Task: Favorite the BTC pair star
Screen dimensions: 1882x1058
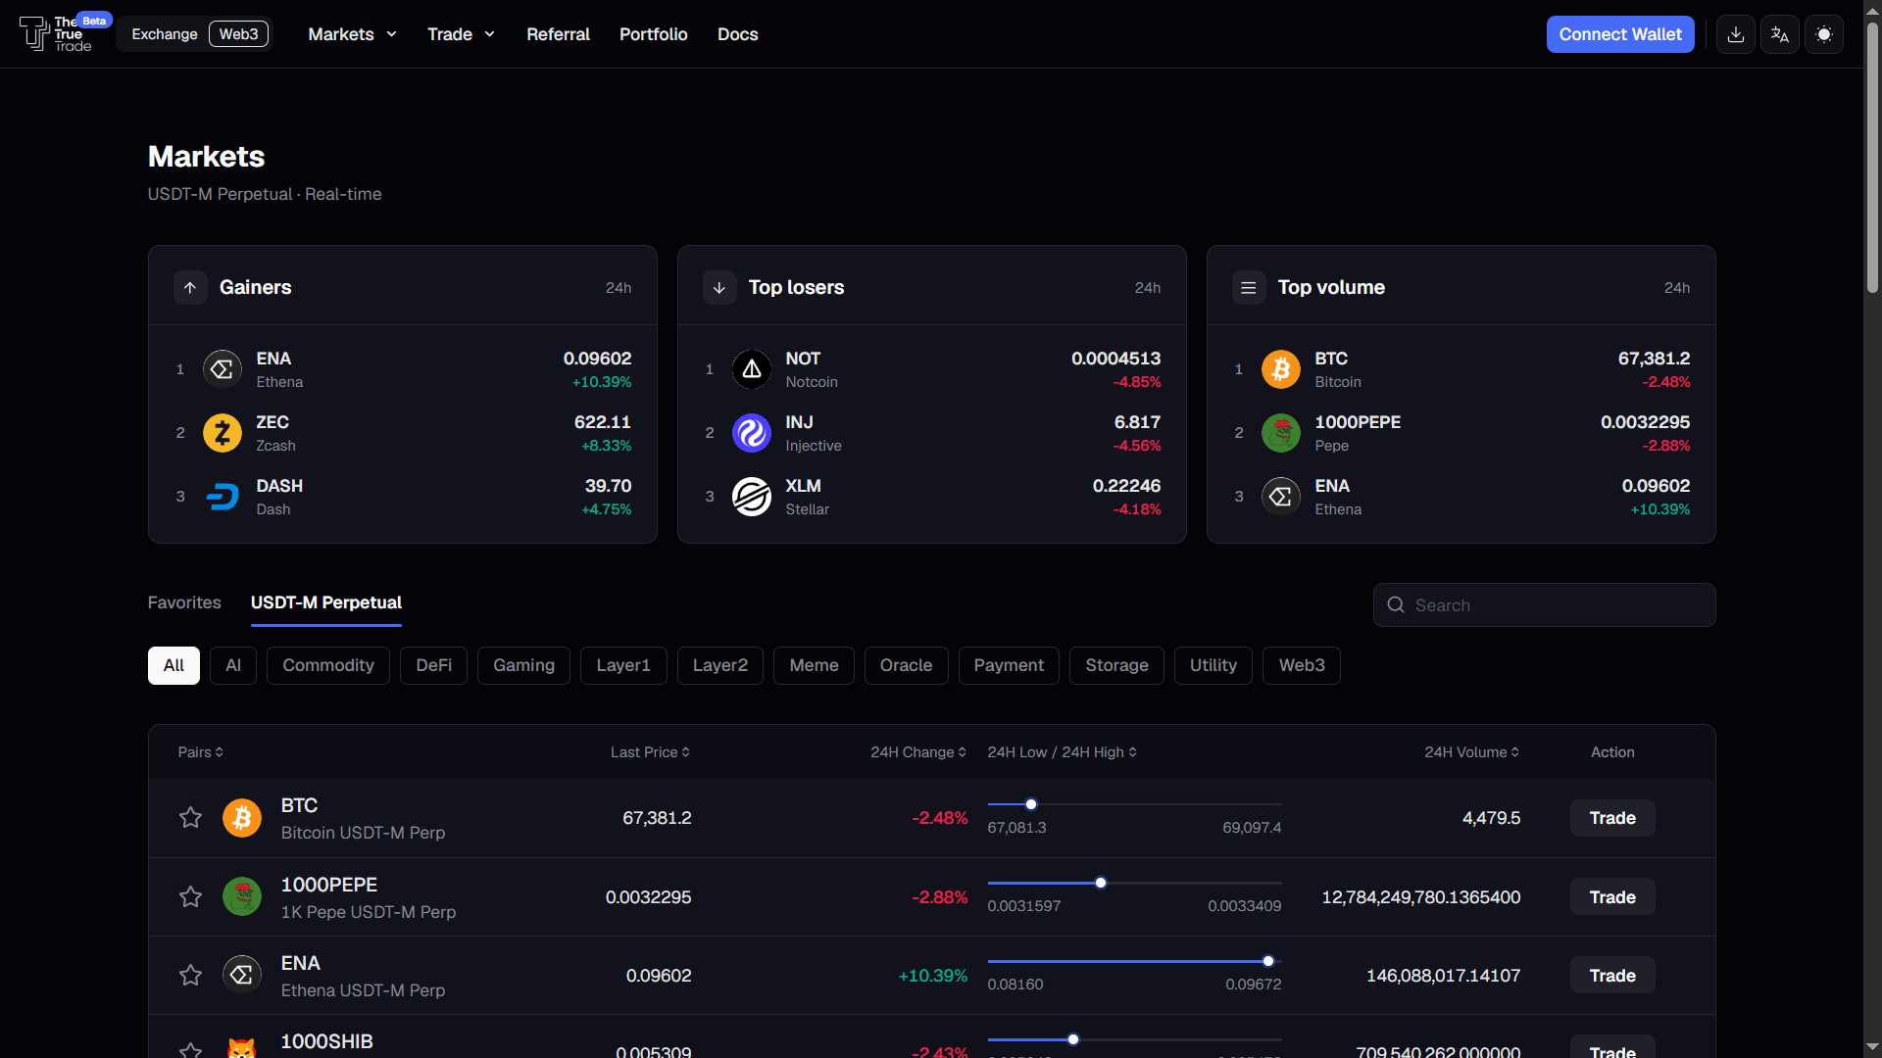Action: tap(190, 818)
